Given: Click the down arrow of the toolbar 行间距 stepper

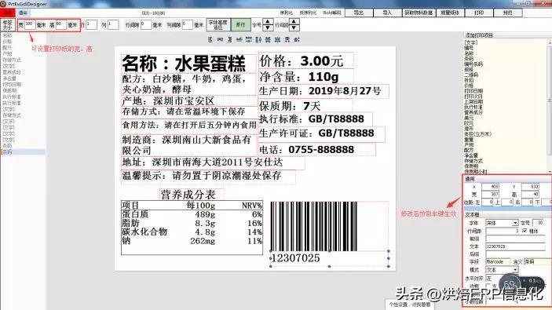Looking at the screenshot, I should (294, 27).
